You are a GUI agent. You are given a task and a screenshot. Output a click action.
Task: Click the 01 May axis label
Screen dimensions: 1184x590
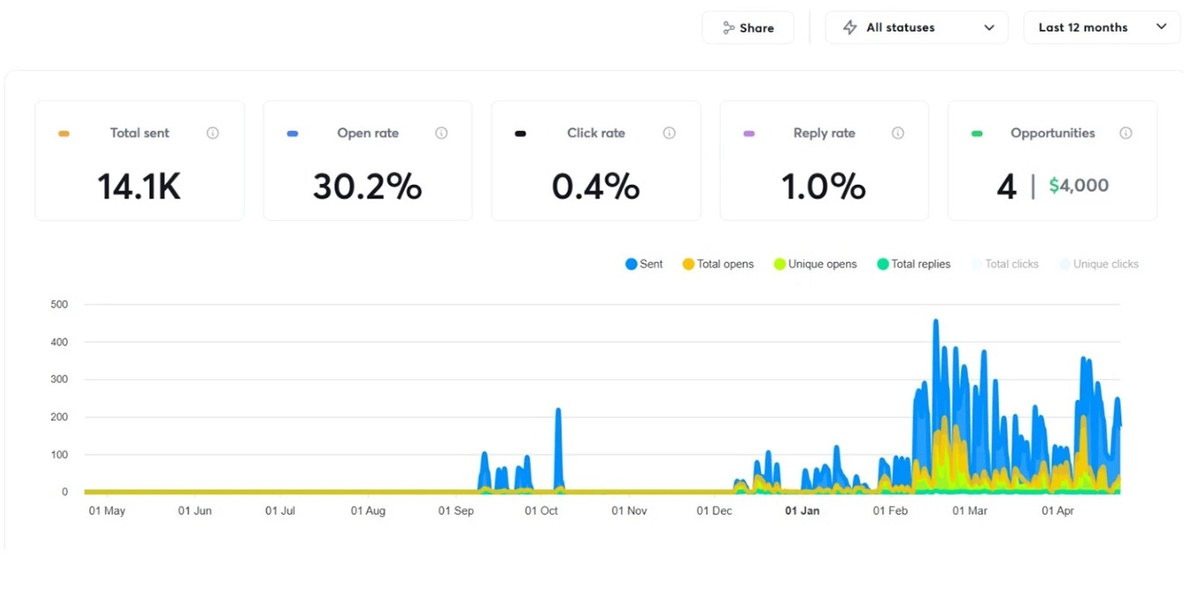point(107,510)
